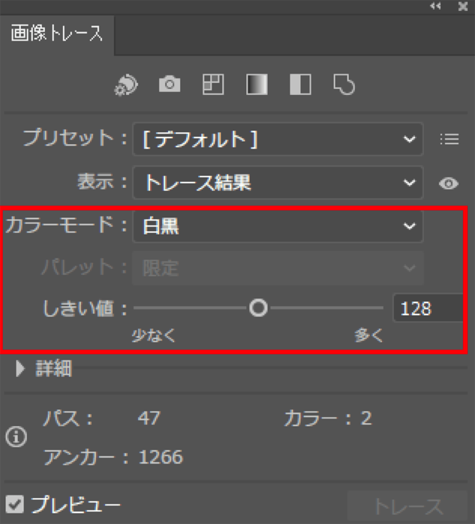This screenshot has width=475, height=524.
Task: Select the High Color photo preset icon
Action: tap(169, 84)
